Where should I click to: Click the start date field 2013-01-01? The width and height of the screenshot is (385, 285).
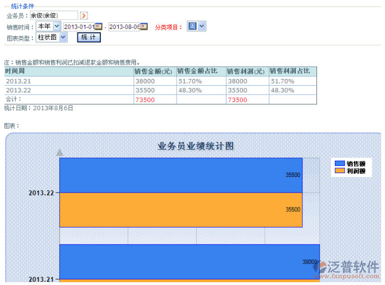(x=79, y=27)
